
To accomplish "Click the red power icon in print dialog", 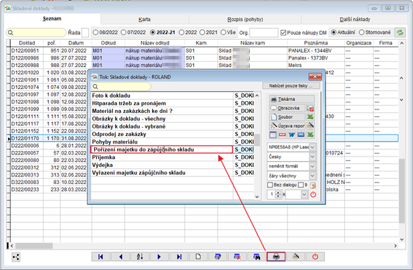I will [313, 195].
